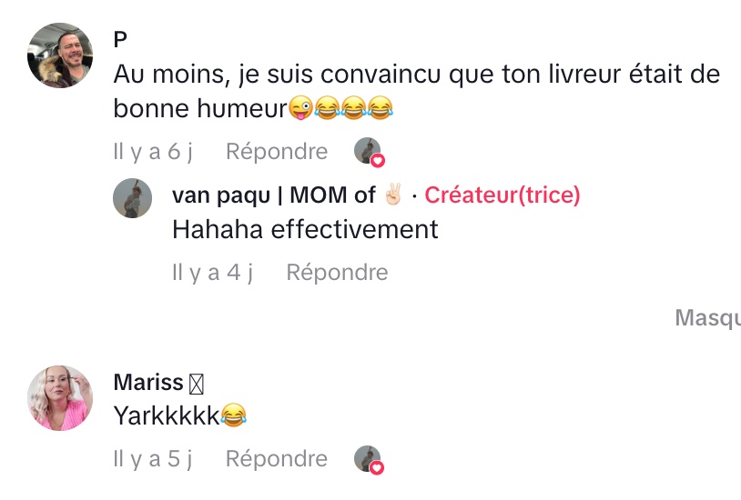
Task: Open Mariss's profile picture
Action: [61, 397]
